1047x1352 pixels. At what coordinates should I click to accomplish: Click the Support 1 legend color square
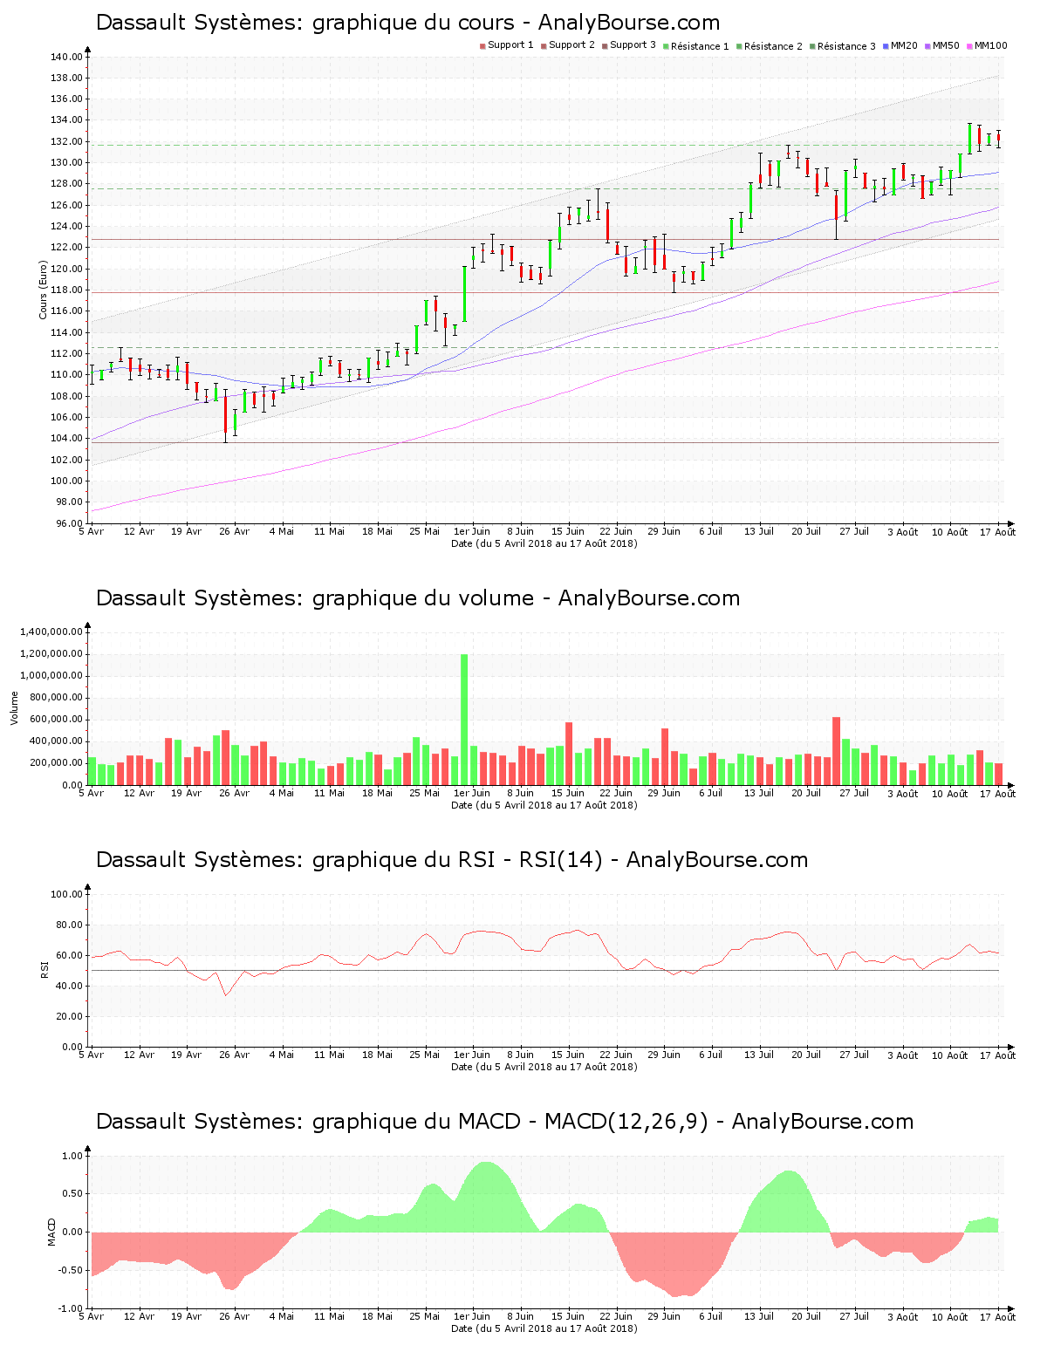(x=482, y=46)
